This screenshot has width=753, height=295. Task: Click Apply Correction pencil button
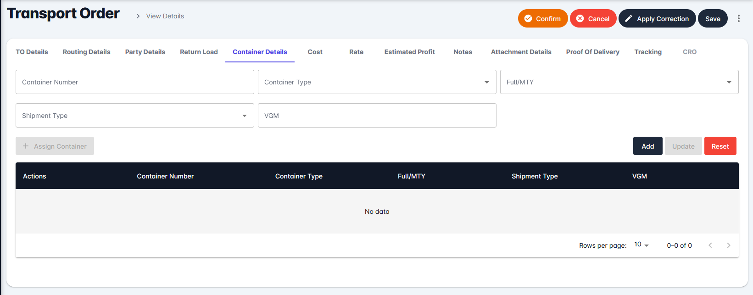(657, 19)
